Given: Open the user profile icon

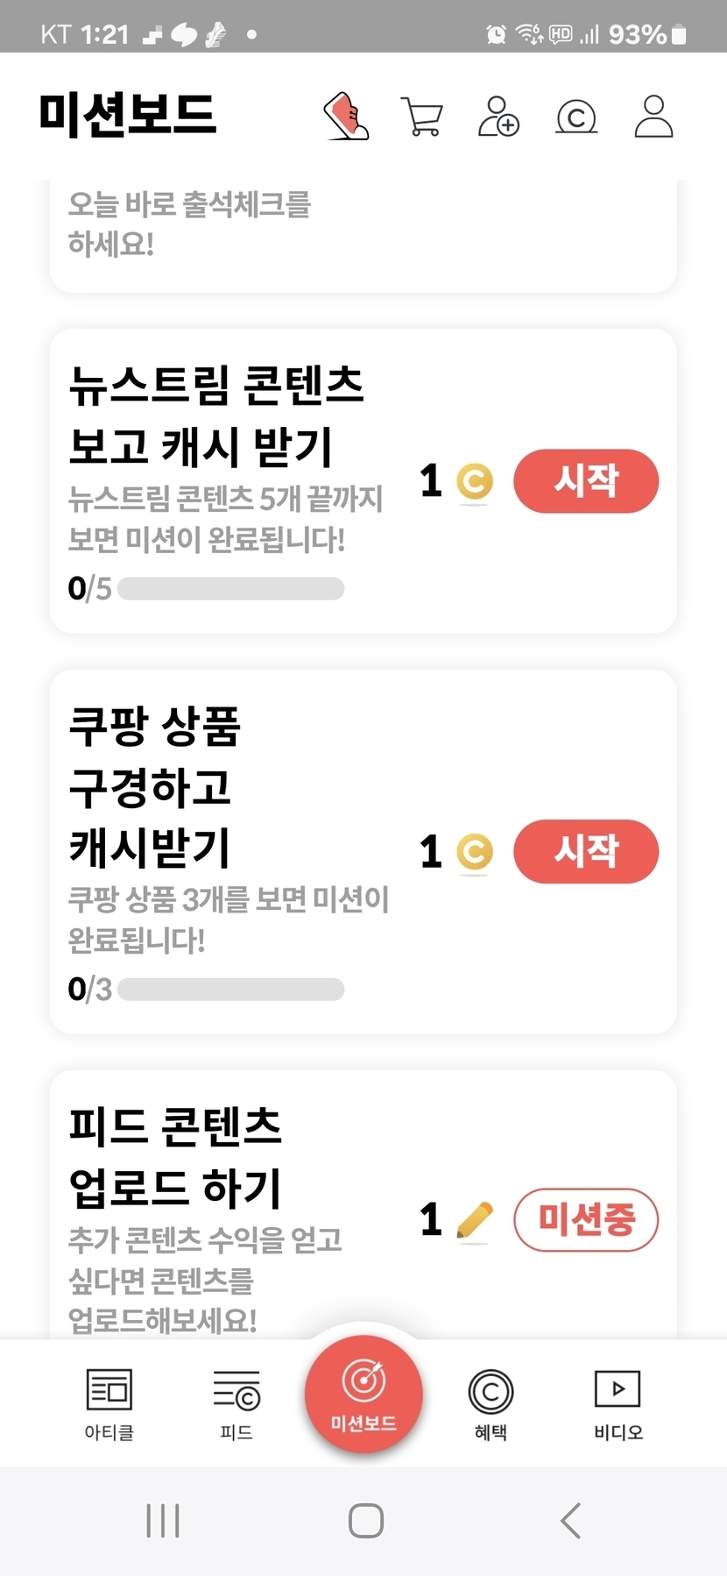Looking at the screenshot, I should point(653,117).
